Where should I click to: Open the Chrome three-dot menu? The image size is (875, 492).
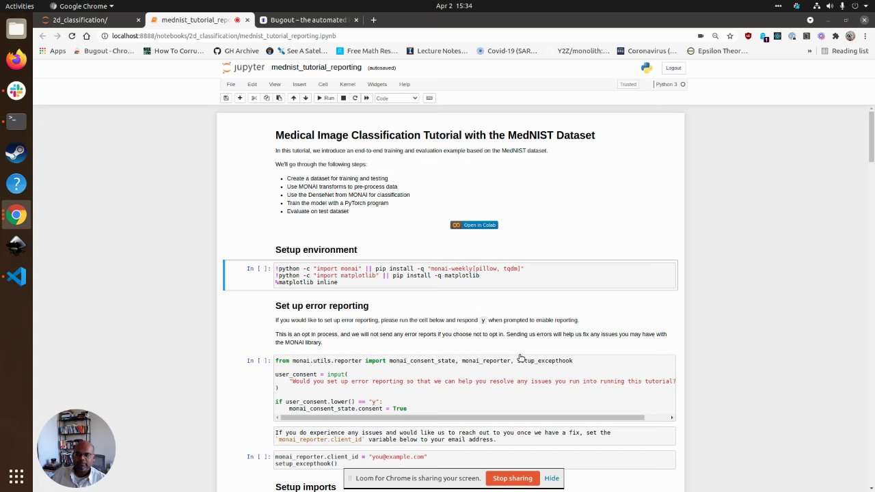865,36
